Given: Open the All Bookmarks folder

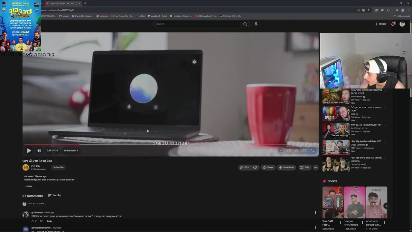Looking at the screenshot, I should point(401,16).
